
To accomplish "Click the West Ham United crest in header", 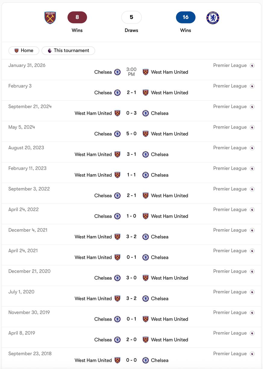I will point(50,18).
